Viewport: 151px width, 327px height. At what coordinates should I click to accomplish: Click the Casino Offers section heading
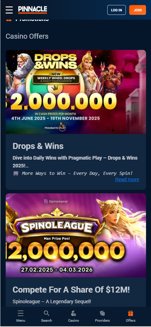[x=27, y=36]
